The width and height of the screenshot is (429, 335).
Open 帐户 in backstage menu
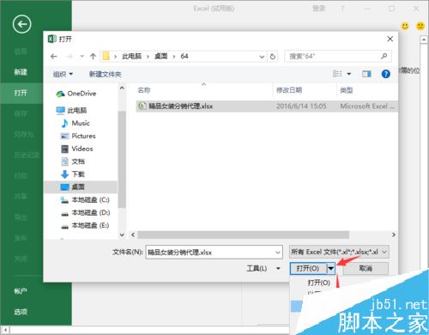[21, 291]
